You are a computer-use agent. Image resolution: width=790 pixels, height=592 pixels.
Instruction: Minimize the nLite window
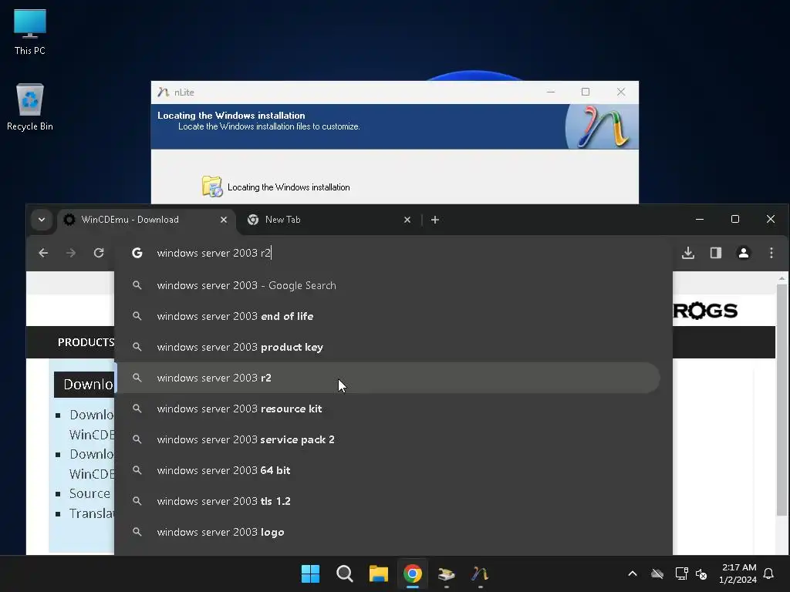coord(551,92)
